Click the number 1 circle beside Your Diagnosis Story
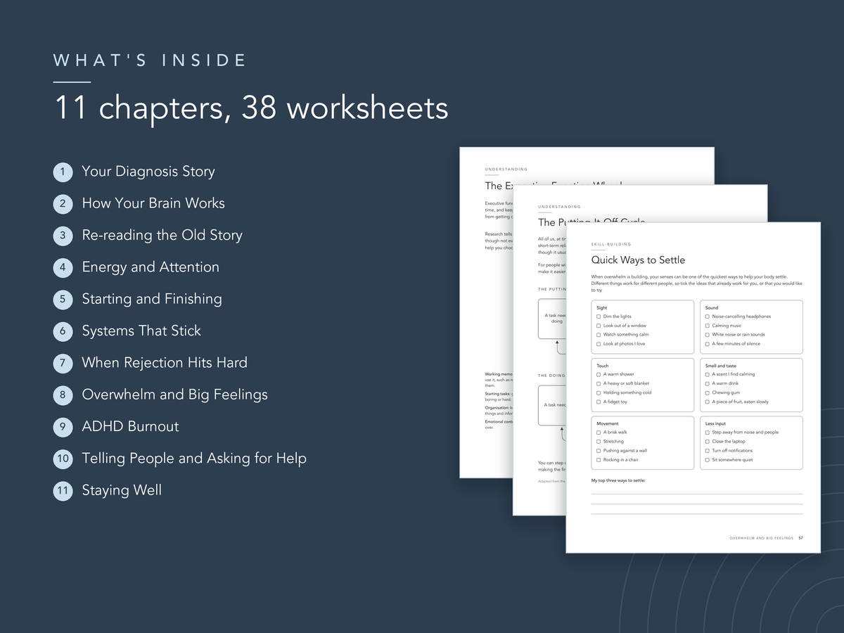844x633 pixels. pyautogui.click(x=63, y=172)
